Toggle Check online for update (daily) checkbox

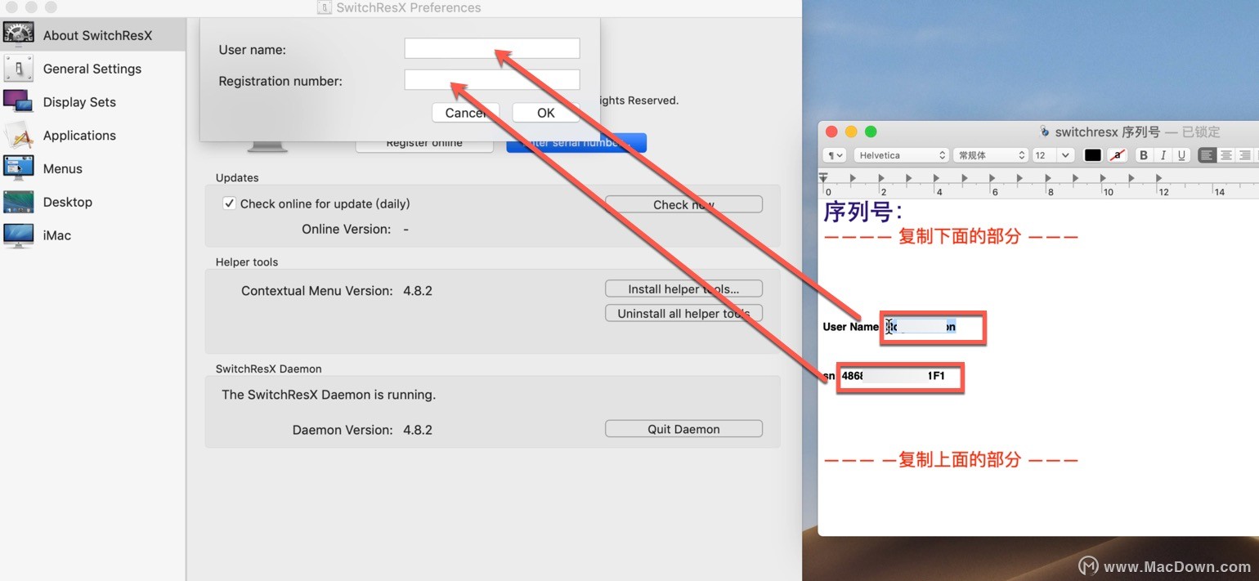tap(230, 203)
